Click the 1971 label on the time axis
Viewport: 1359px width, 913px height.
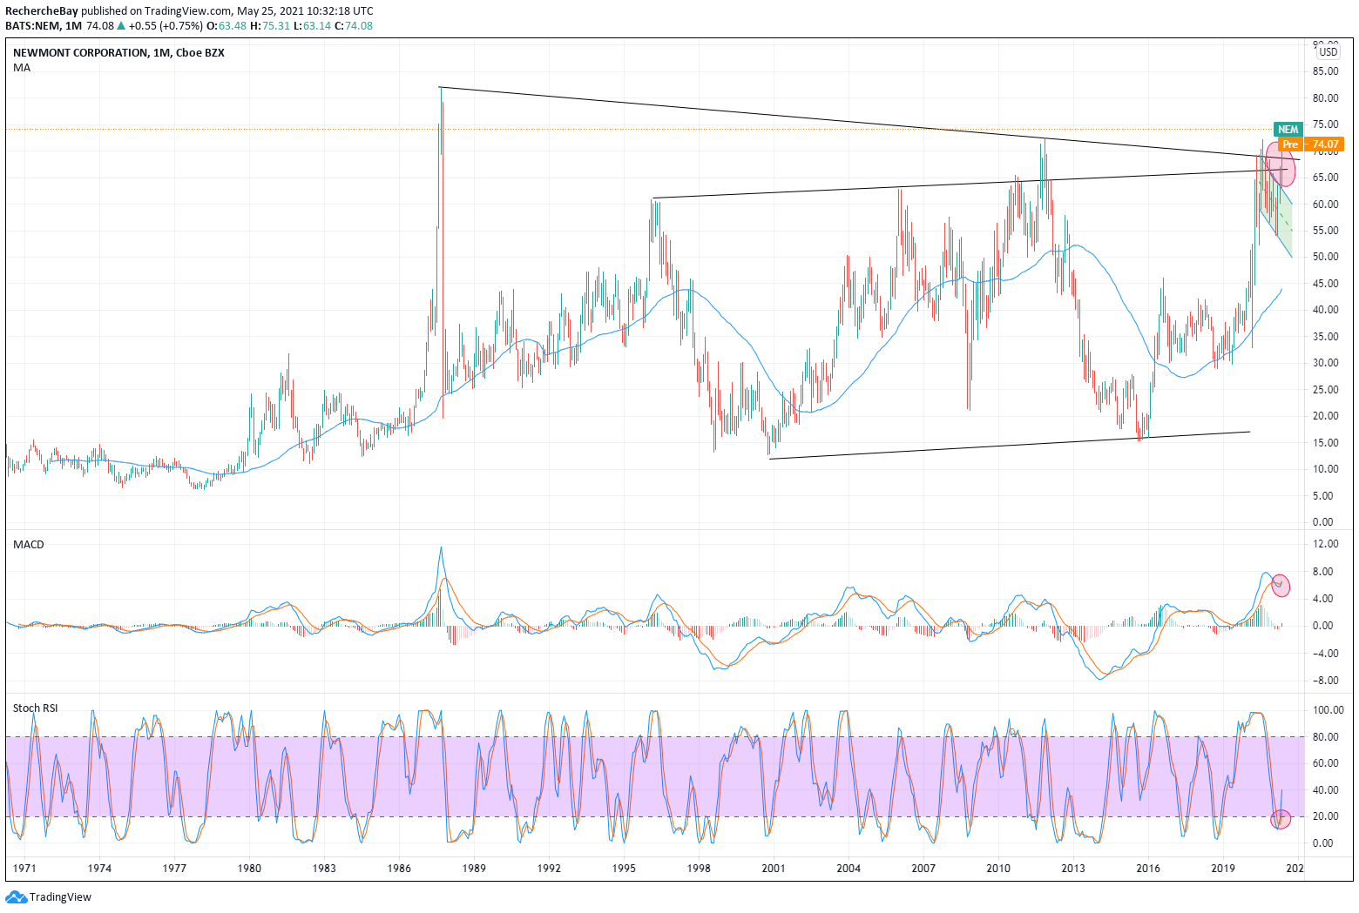[24, 868]
